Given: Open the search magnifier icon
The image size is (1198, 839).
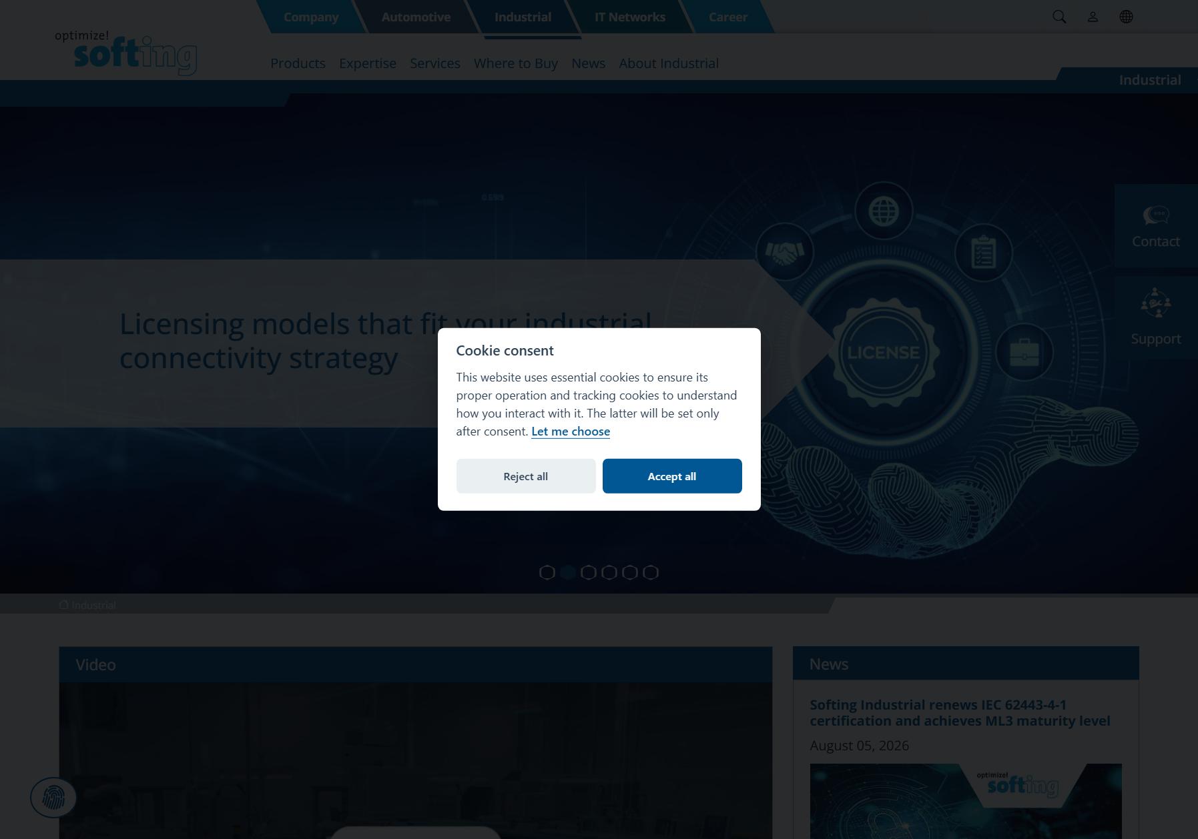Looking at the screenshot, I should pyautogui.click(x=1059, y=17).
